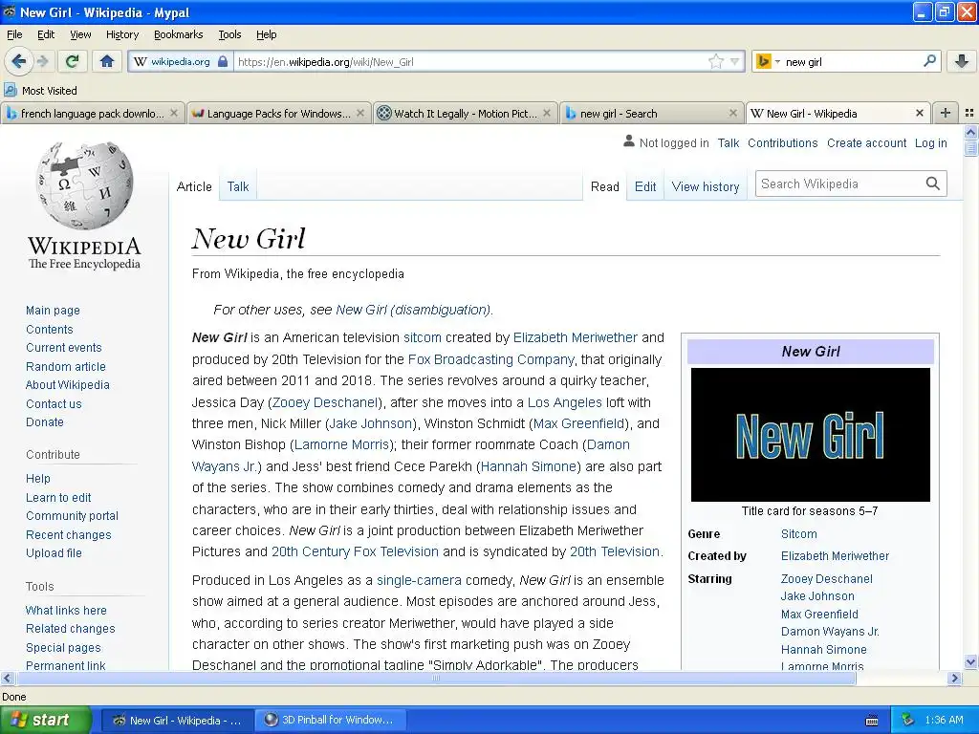
Task: Open the History menu
Action: [121, 34]
